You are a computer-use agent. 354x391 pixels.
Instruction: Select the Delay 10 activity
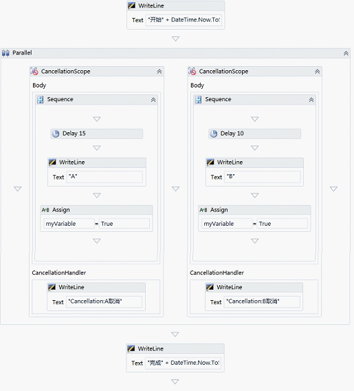point(254,134)
